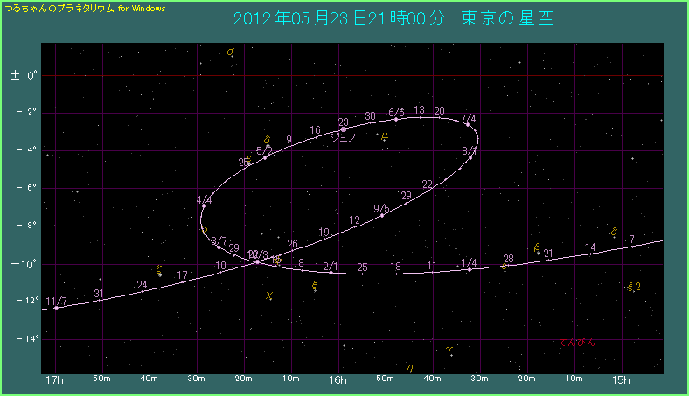This screenshot has width=689, height=396.
Task: Click the 9/5 date marker on the loop
Action: [382, 215]
